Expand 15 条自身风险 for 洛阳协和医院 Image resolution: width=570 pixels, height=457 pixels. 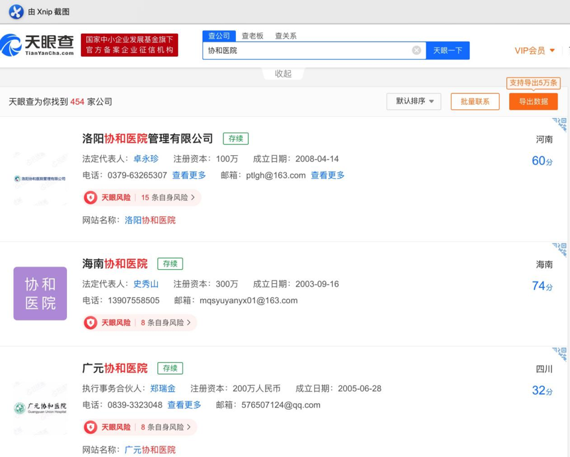point(168,198)
